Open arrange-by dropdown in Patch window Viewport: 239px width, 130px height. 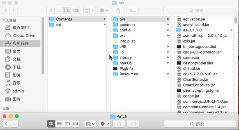click(x=90, y=124)
